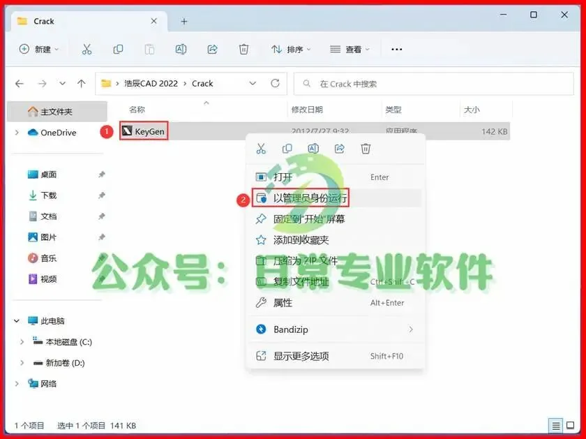This screenshot has width=586, height=439.
Task: Select 网络 in sidebar
Action: point(43,384)
